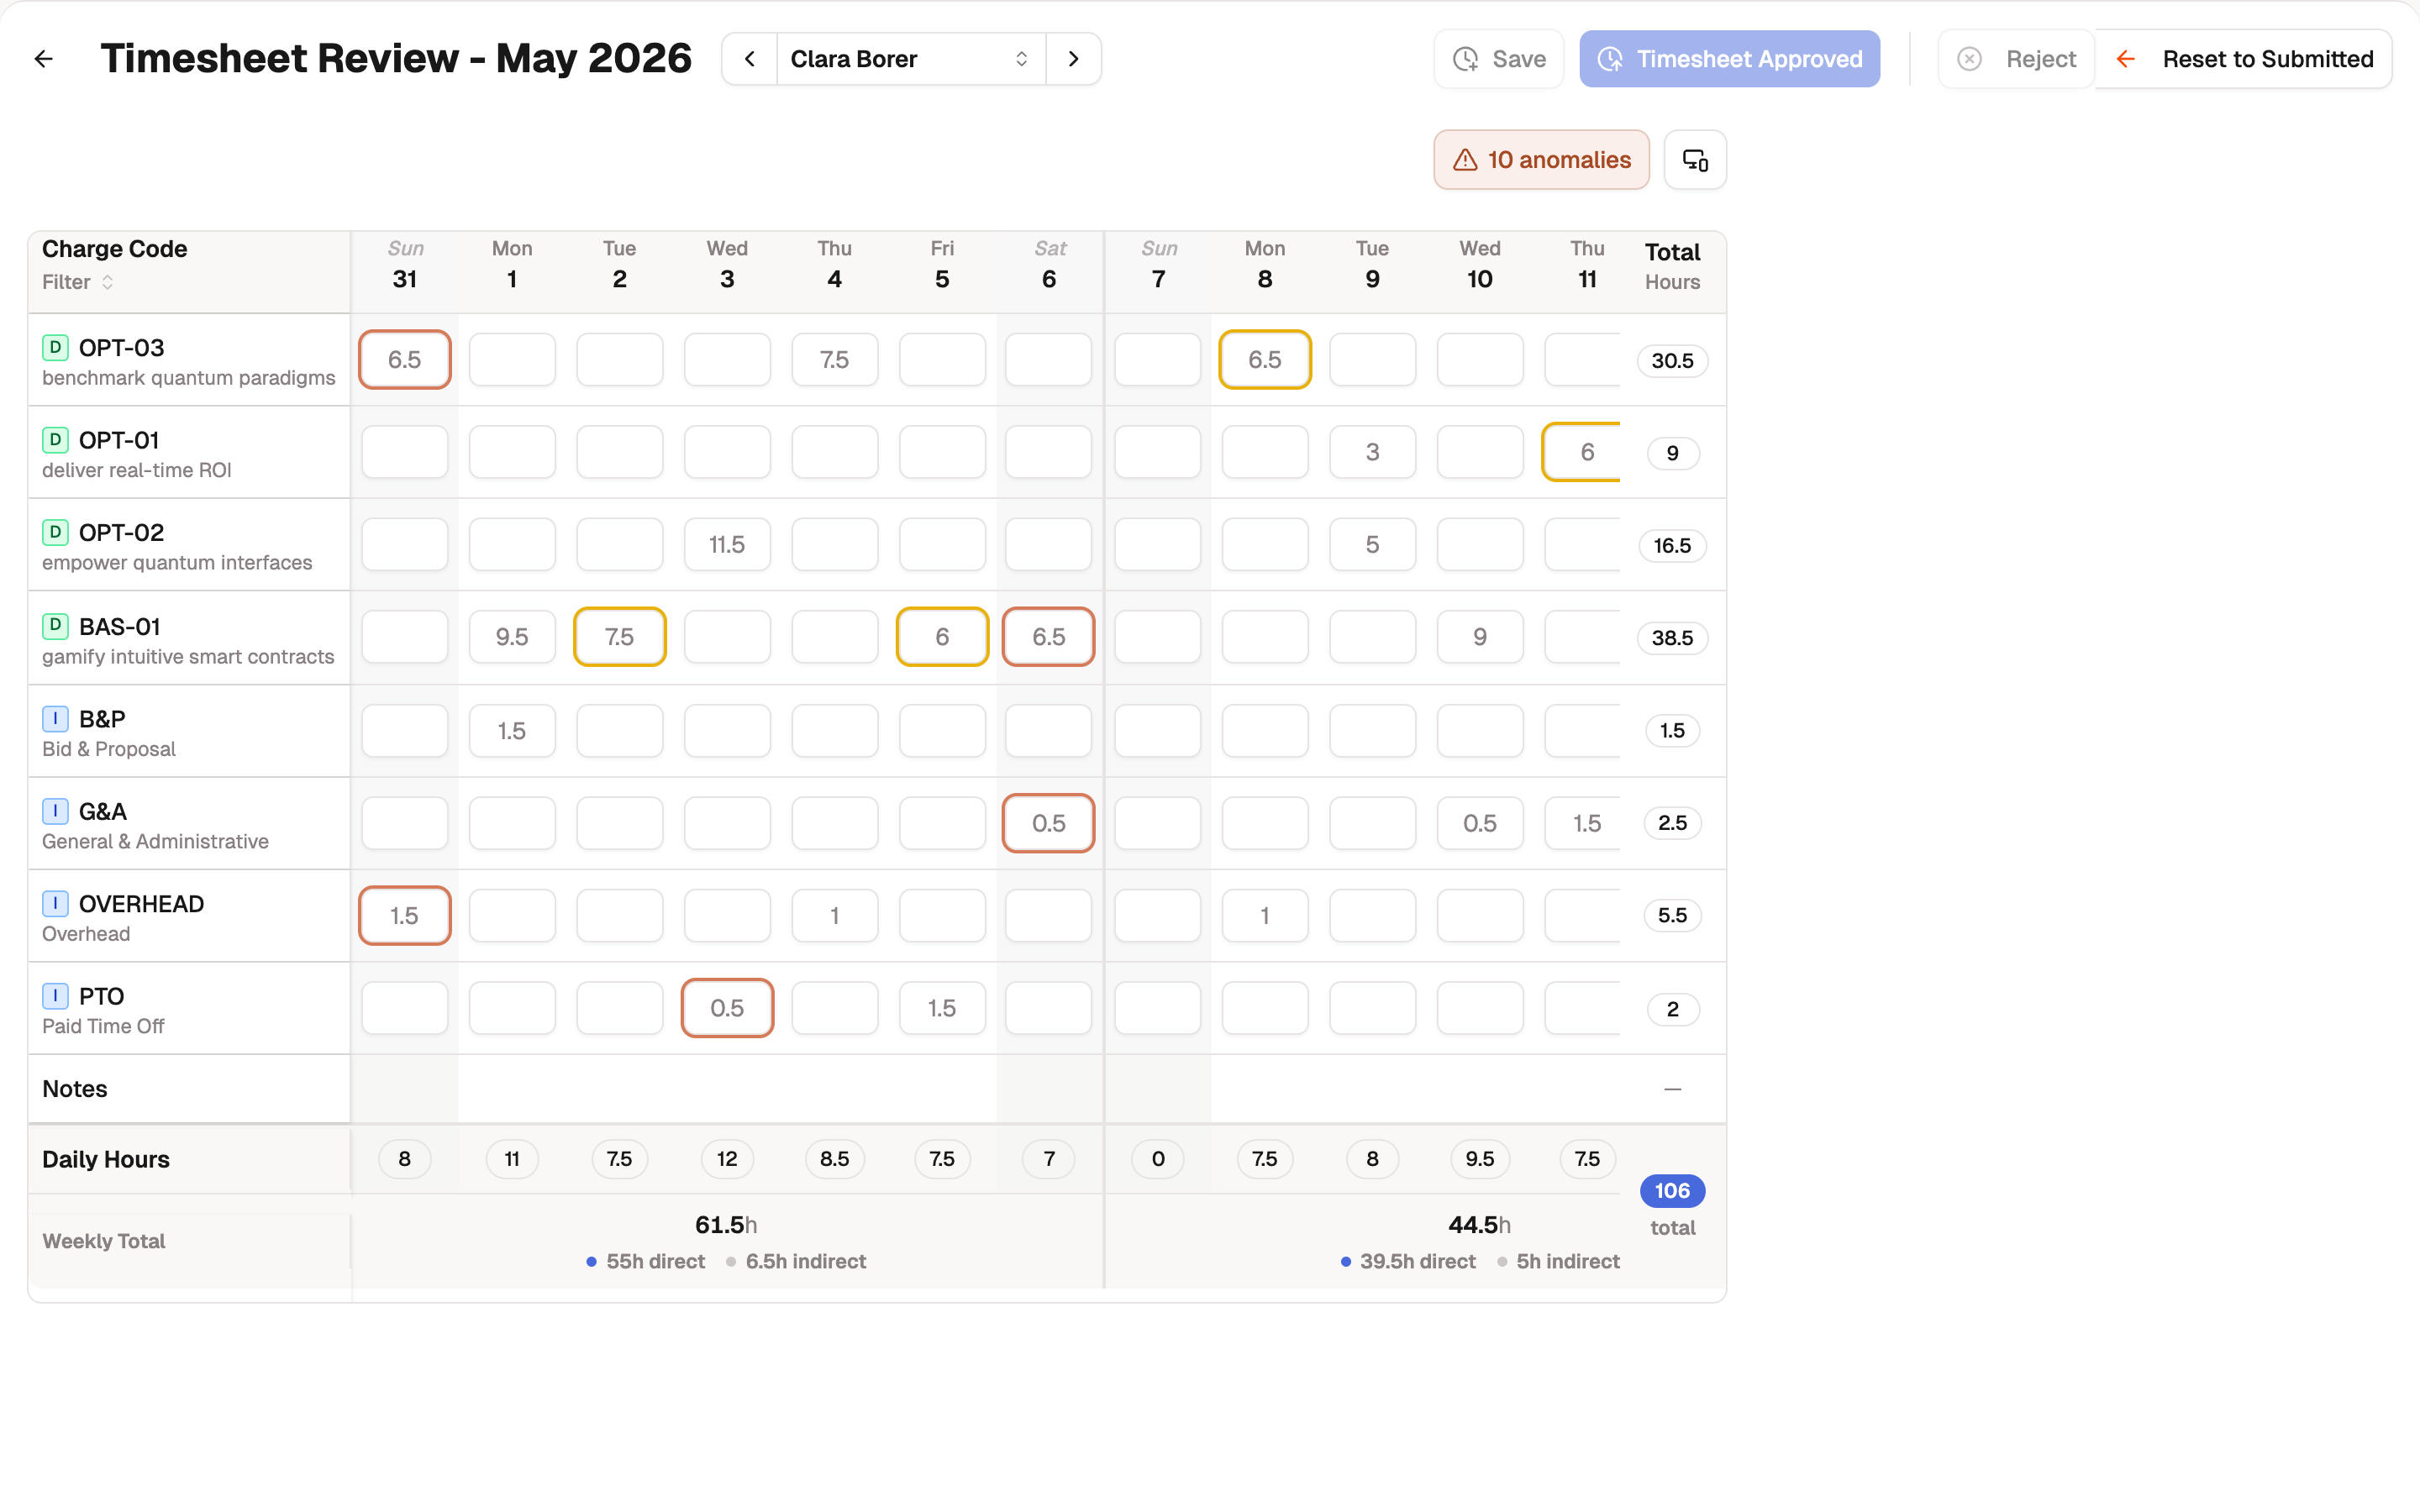Select OVERHEAD Mon 8 cell with 1
This screenshot has height=1512, width=2420.
[1265, 916]
